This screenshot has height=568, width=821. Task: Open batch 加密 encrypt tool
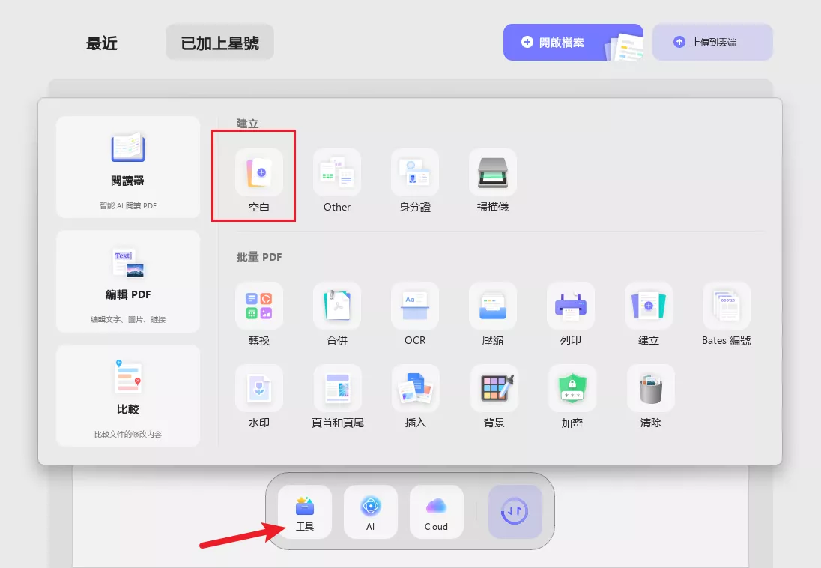pyautogui.click(x=572, y=388)
